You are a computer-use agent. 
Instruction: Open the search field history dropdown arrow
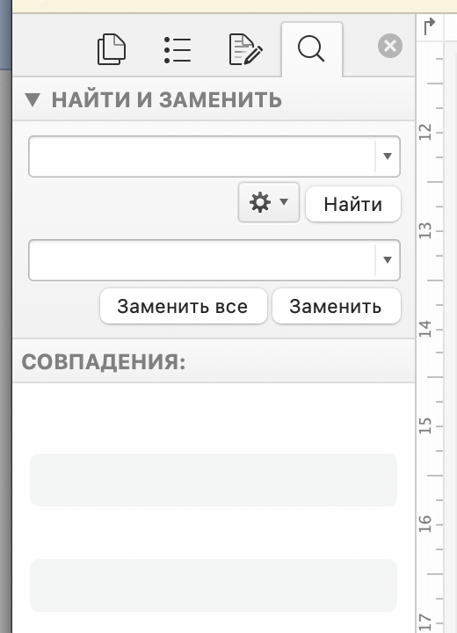pos(388,156)
